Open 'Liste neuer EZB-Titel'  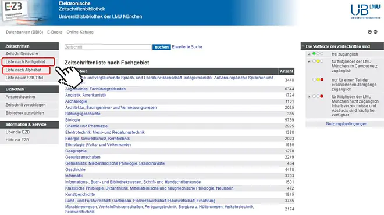click(x=24, y=78)
